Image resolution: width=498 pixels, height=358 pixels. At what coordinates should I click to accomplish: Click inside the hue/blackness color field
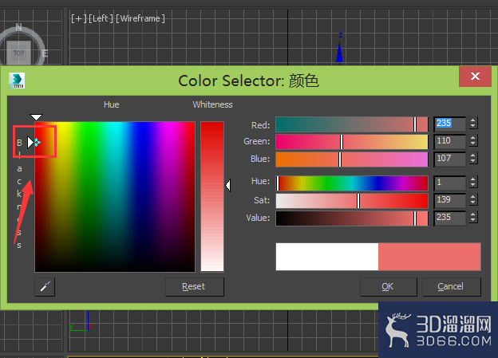115,196
